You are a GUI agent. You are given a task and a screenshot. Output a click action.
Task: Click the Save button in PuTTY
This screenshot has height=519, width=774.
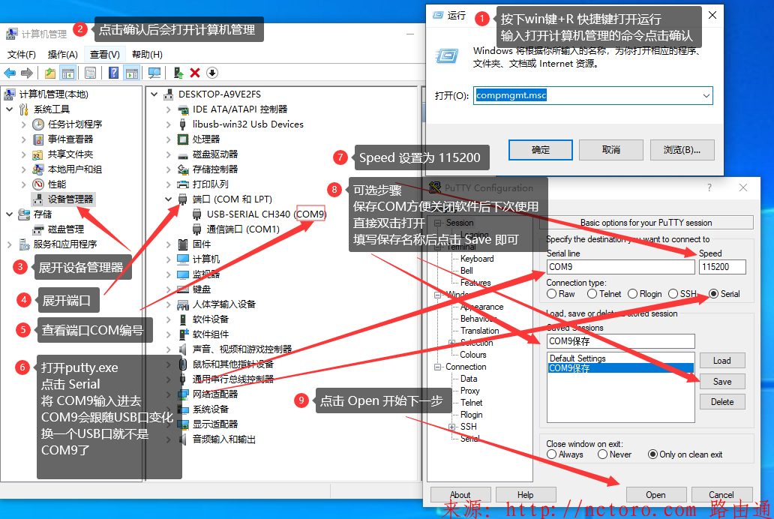tap(722, 381)
